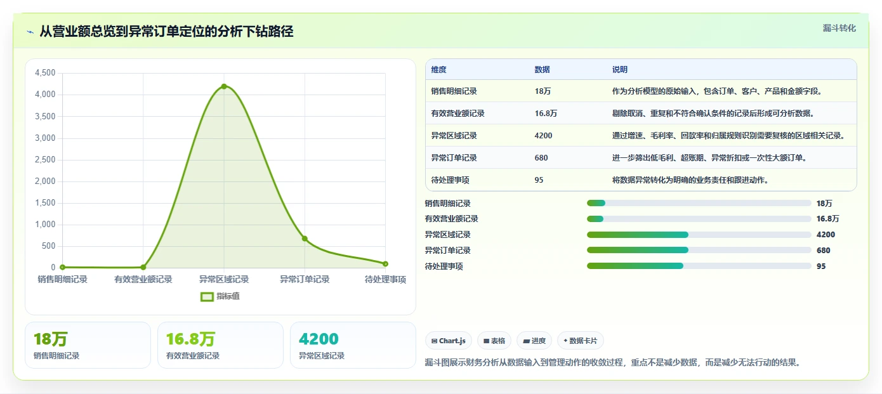Image resolution: width=882 pixels, height=394 pixels.
Task: Click the 16.8万 cell in the table
Action: click(546, 114)
